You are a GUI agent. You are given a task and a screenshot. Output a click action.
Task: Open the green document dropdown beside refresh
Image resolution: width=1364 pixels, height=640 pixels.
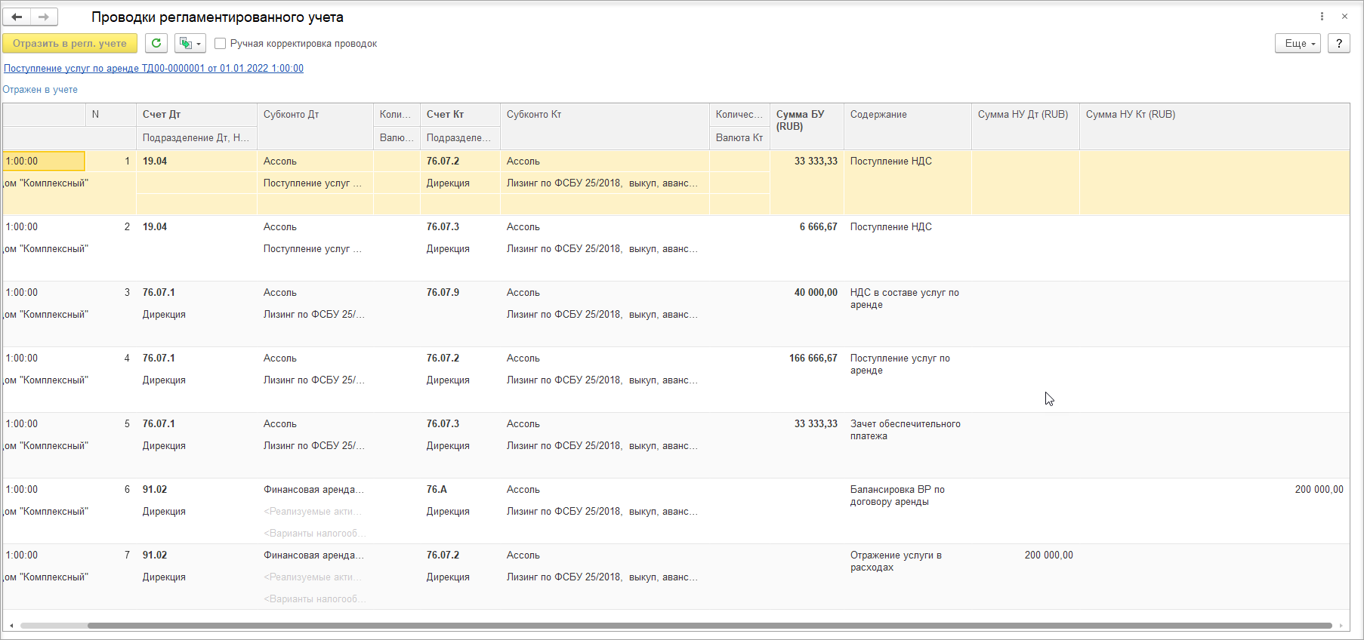coord(190,43)
